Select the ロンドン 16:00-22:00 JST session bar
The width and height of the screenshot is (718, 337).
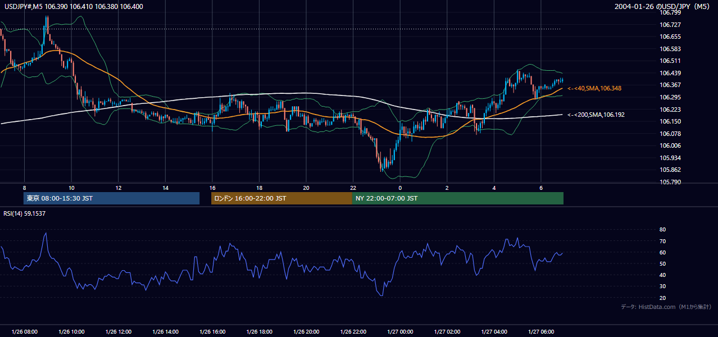point(281,198)
